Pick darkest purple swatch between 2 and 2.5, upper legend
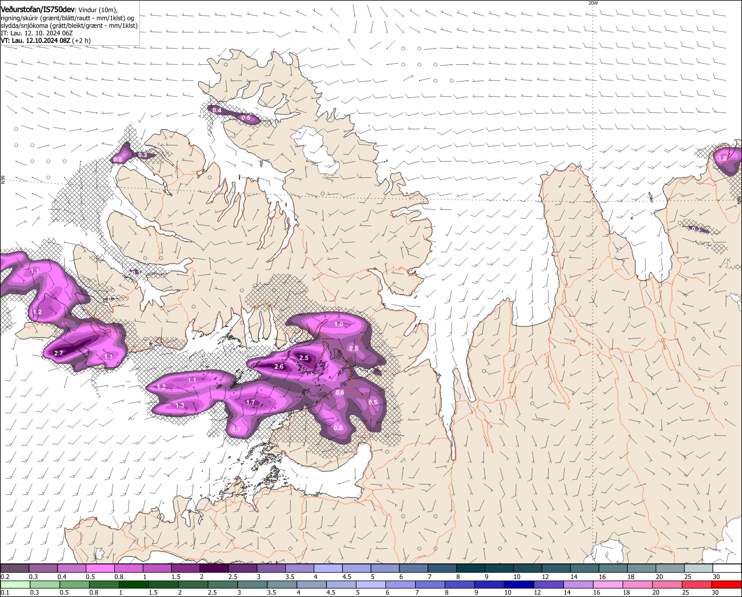Image resolution: width=742 pixels, height=597 pixels. click(214, 569)
